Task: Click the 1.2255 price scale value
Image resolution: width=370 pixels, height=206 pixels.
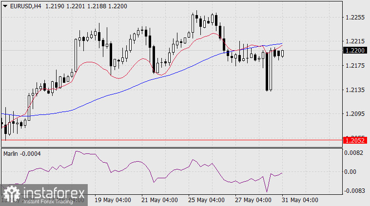Action: point(355,18)
